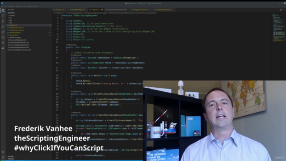Click the public class Program line
This screenshot has width=286, height=161.
(x=78, y=47)
